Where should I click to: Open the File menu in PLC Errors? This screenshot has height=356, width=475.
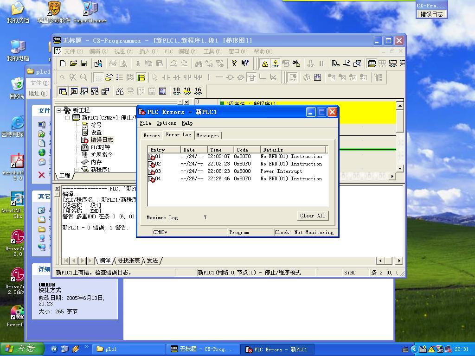145,123
